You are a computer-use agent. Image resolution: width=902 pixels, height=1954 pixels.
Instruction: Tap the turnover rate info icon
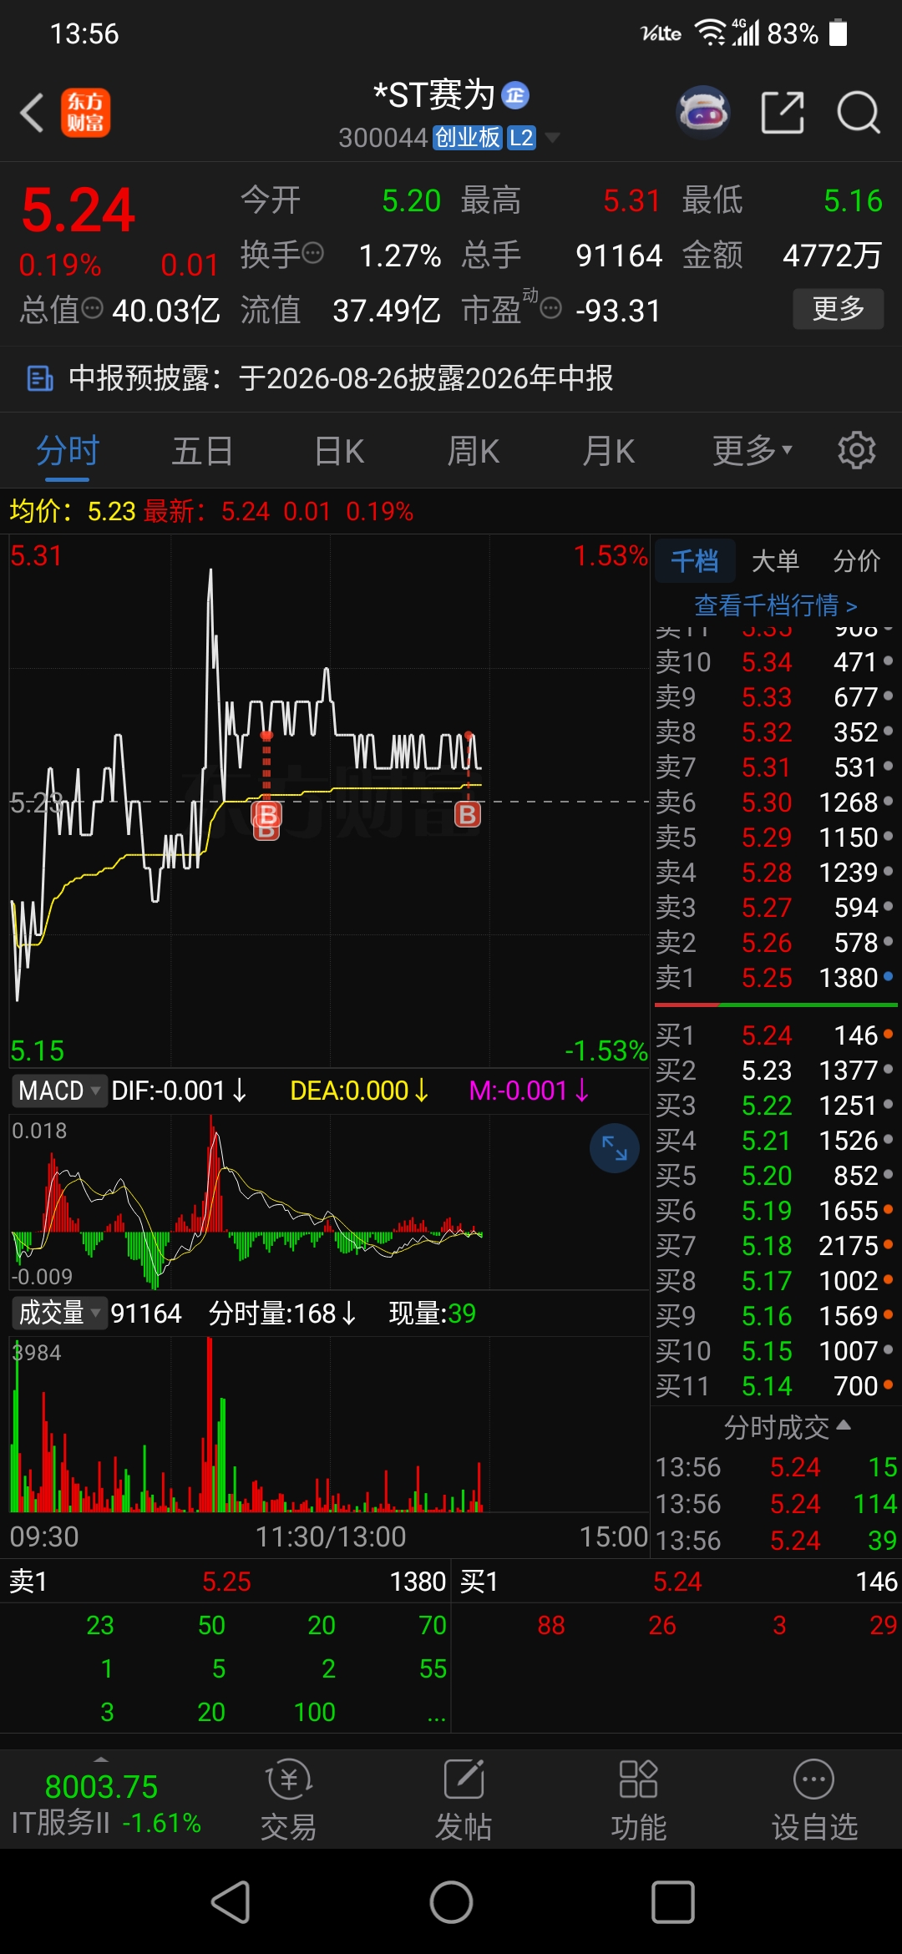(x=313, y=252)
